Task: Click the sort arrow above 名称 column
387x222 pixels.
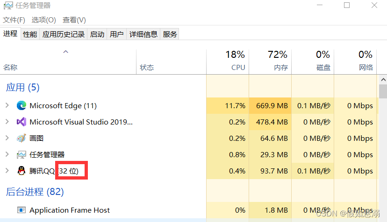Action: click(65, 52)
